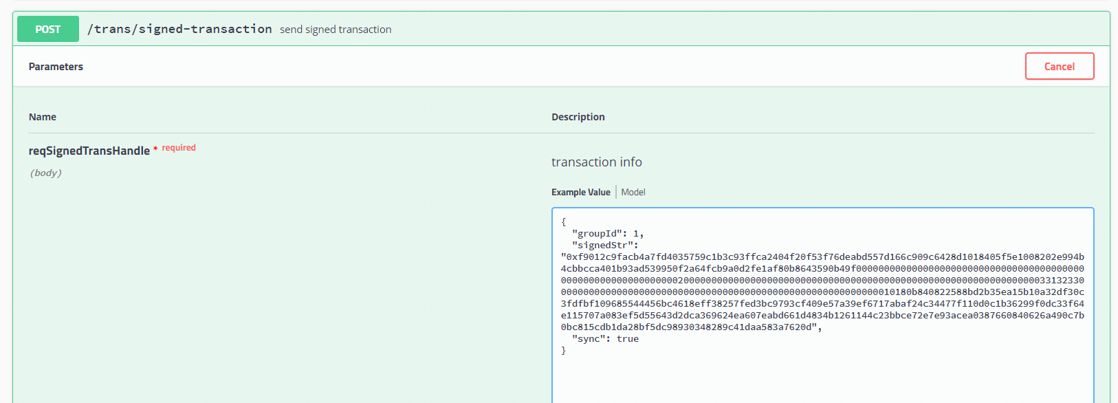The width and height of the screenshot is (1118, 403).
Task: Click the hex string starting with 0xf9012c9f
Action: (x=822, y=292)
